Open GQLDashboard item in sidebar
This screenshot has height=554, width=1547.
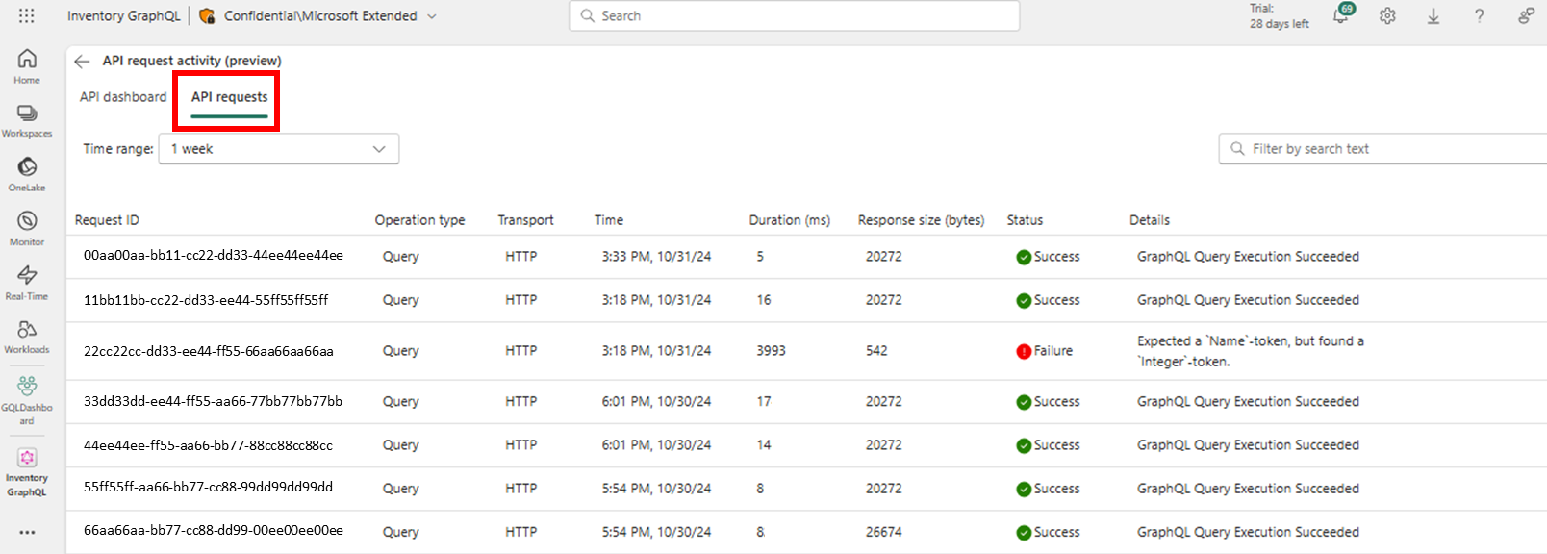27,399
